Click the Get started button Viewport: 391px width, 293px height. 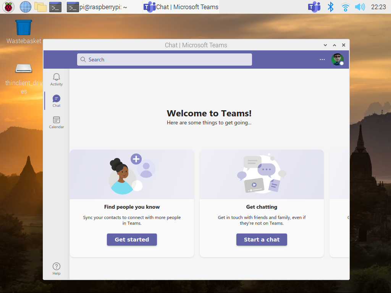pos(132,240)
